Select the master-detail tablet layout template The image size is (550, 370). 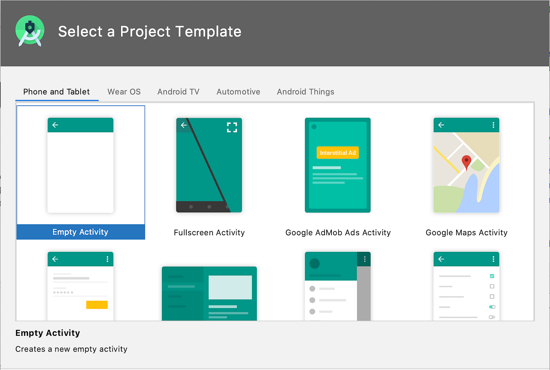coord(209,293)
